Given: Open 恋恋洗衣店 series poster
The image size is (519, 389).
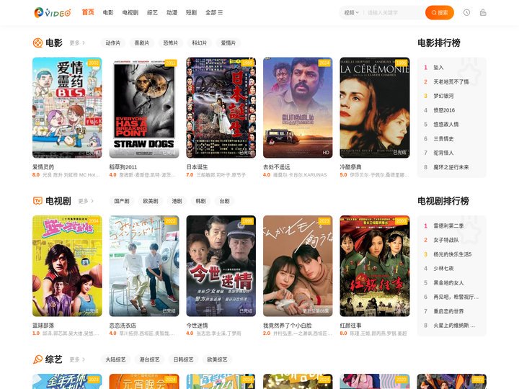Looking at the screenshot, I should [x=144, y=266].
